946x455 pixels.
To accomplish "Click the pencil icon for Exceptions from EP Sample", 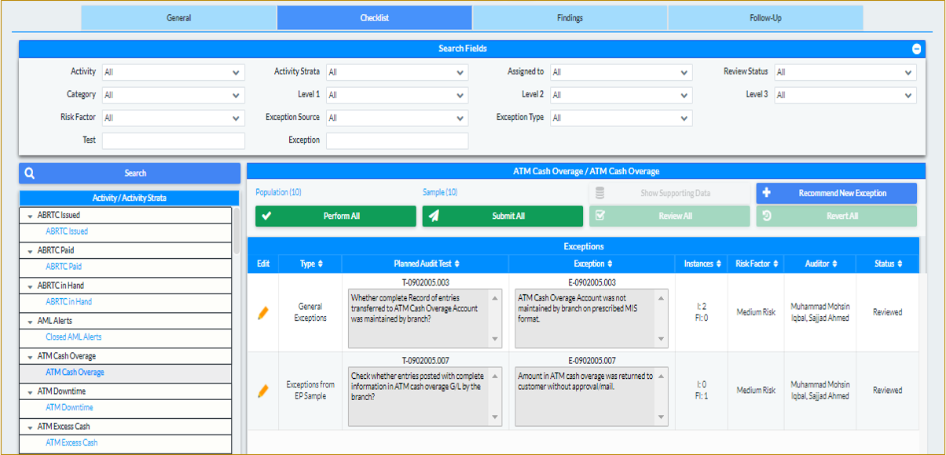I will (262, 389).
